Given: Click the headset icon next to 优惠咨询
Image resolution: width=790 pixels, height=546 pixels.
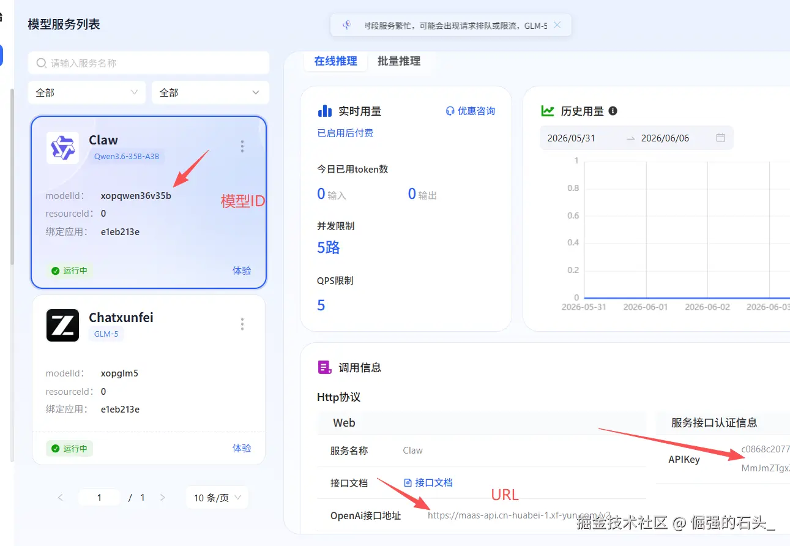Looking at the screenshot, I should 450,111.
